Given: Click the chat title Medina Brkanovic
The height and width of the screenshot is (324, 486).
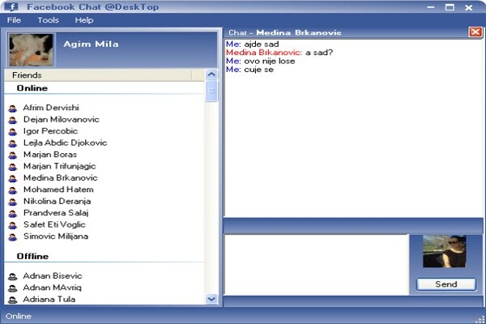Looking at the screenshot, I should [x=299, y=32].
